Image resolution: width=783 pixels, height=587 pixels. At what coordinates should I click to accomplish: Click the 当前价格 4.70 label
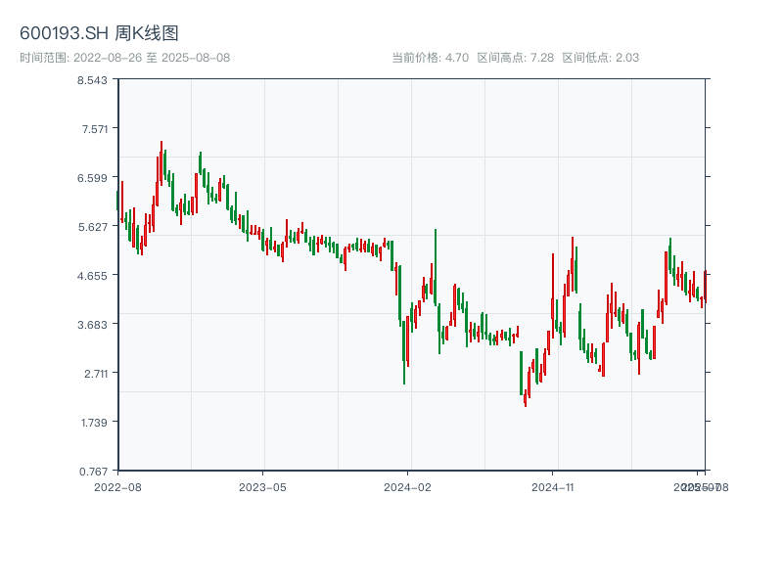(x=430, y=58)
